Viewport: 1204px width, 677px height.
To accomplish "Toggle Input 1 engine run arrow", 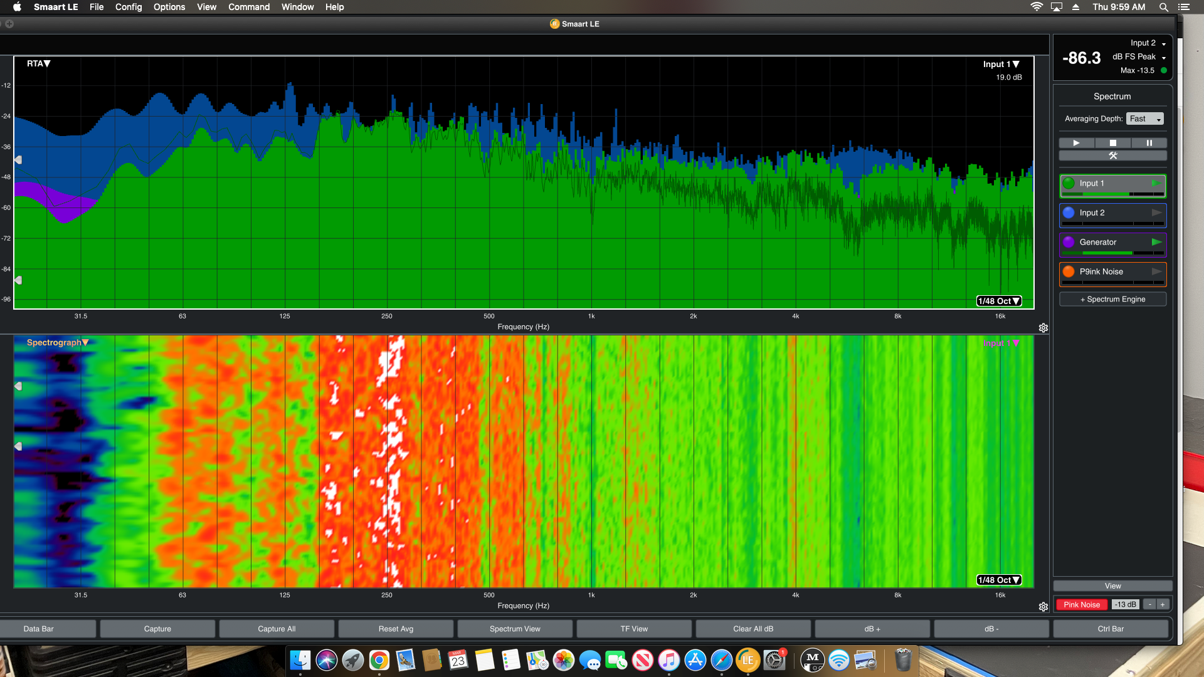I will (x=1156, y=183).
